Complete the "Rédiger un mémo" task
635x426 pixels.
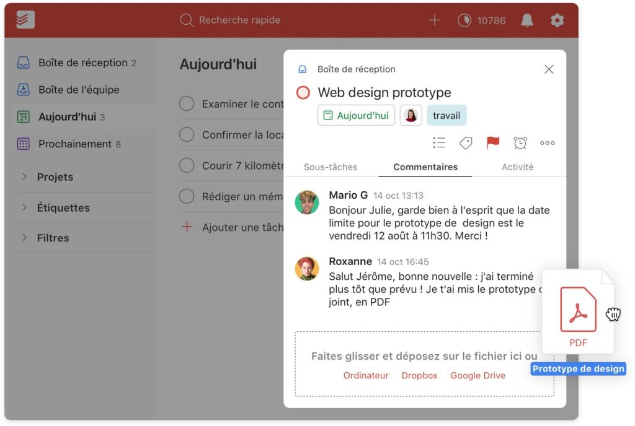(x=187, y=196)
